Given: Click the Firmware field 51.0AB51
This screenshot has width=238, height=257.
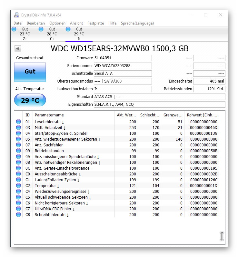Looking at the screenshot, I should tap(123, 58).
